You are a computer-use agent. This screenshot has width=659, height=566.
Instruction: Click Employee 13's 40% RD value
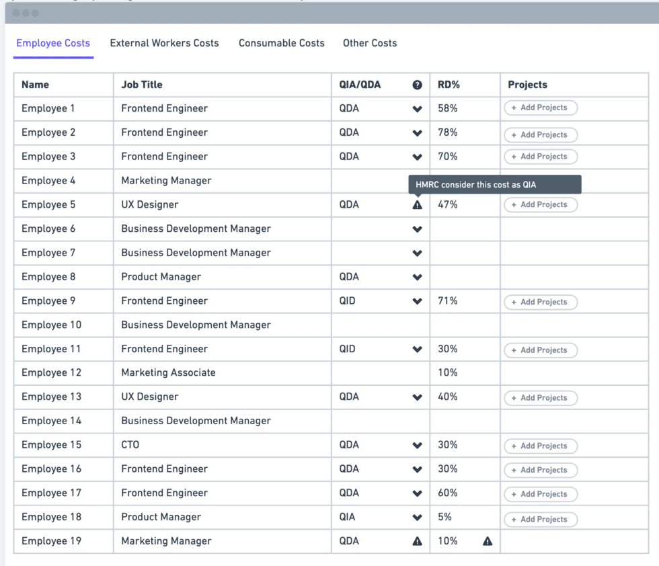[448, 397]
